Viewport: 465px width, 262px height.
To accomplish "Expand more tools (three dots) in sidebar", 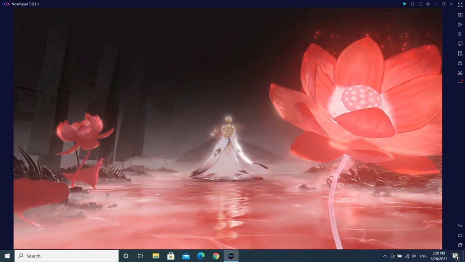I will tap(460, 82).
